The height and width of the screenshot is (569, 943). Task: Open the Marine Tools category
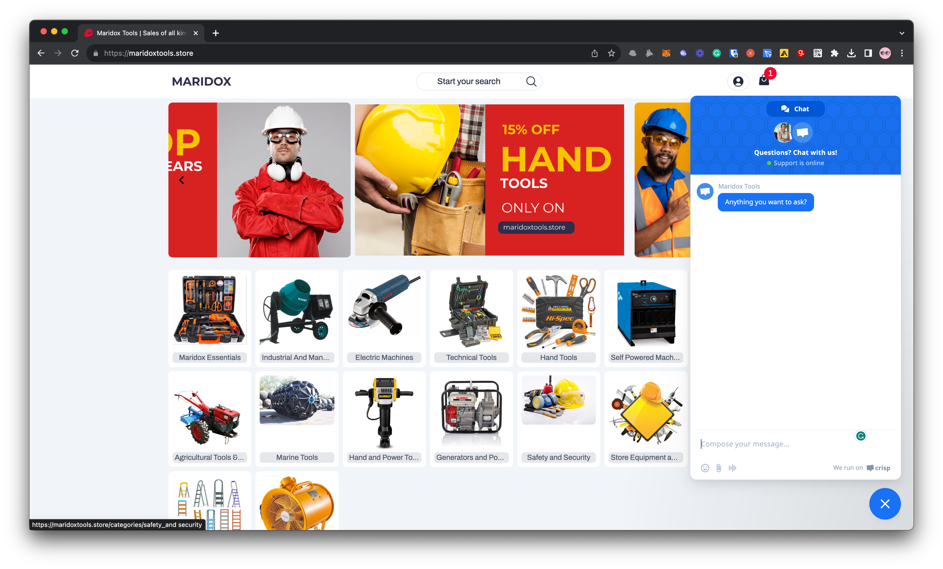pyautogui.click(x=297, y=419)
